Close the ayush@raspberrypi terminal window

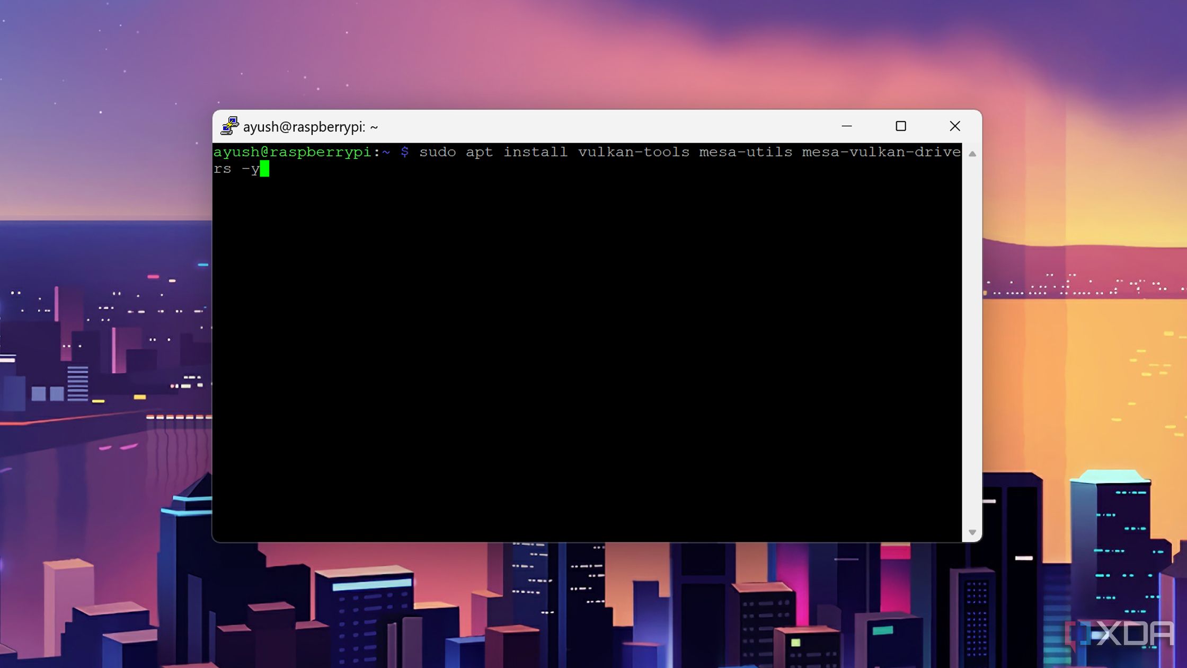[955, 126]
